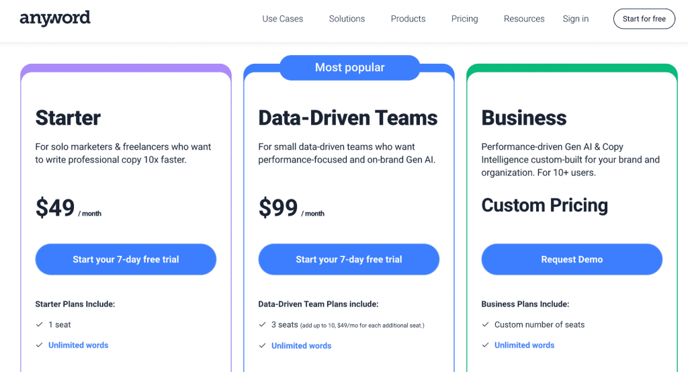688x372 pixels.
Task: Open the Use Cases menu
Action: coord(282,19)
